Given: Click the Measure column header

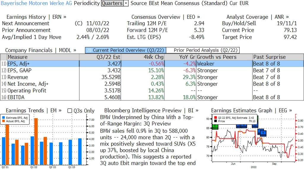Looking at the screenshot, I should click(x=43, y=57).
